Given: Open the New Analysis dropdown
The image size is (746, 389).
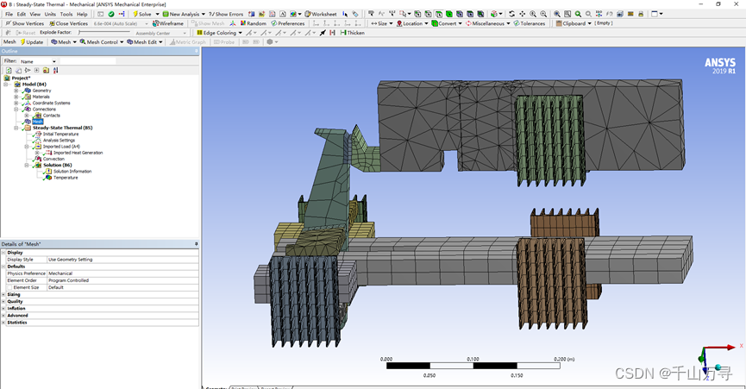Looking at the screenshot, I should coord(184,14).
